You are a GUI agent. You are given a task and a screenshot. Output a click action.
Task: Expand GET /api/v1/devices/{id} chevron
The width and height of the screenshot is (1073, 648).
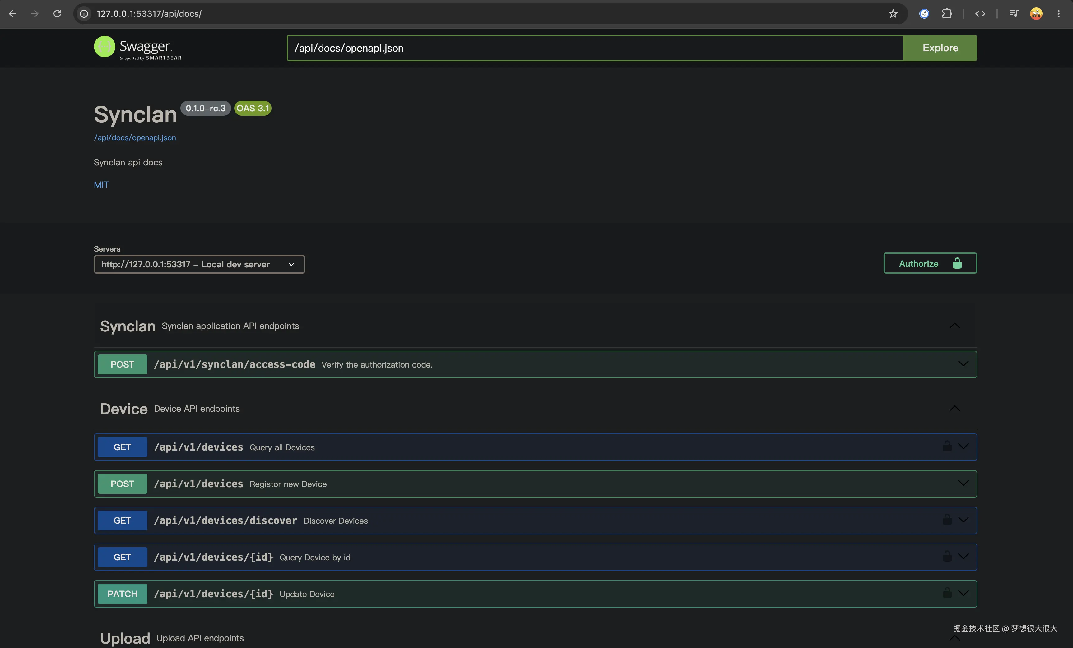click(963, 556)
